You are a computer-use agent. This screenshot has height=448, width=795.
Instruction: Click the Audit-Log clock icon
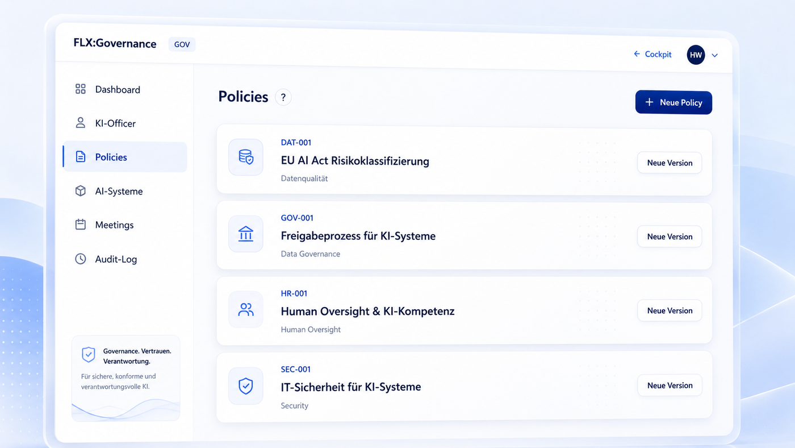click(81, 259)
